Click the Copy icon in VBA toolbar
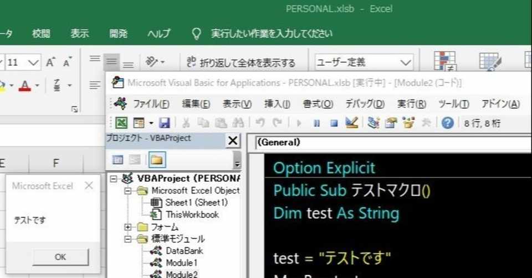Screen dimensions: 532x278 point(203,123)
